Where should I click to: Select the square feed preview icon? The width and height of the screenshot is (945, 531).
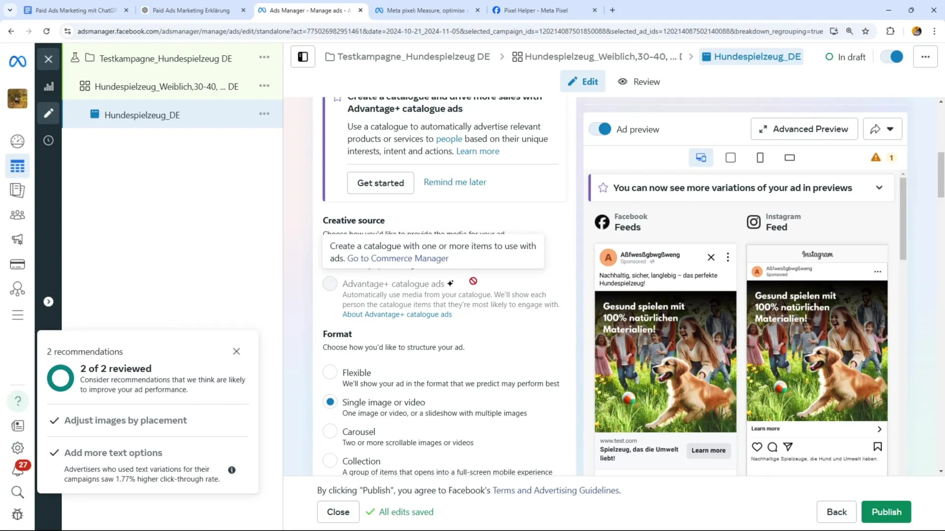730,158
